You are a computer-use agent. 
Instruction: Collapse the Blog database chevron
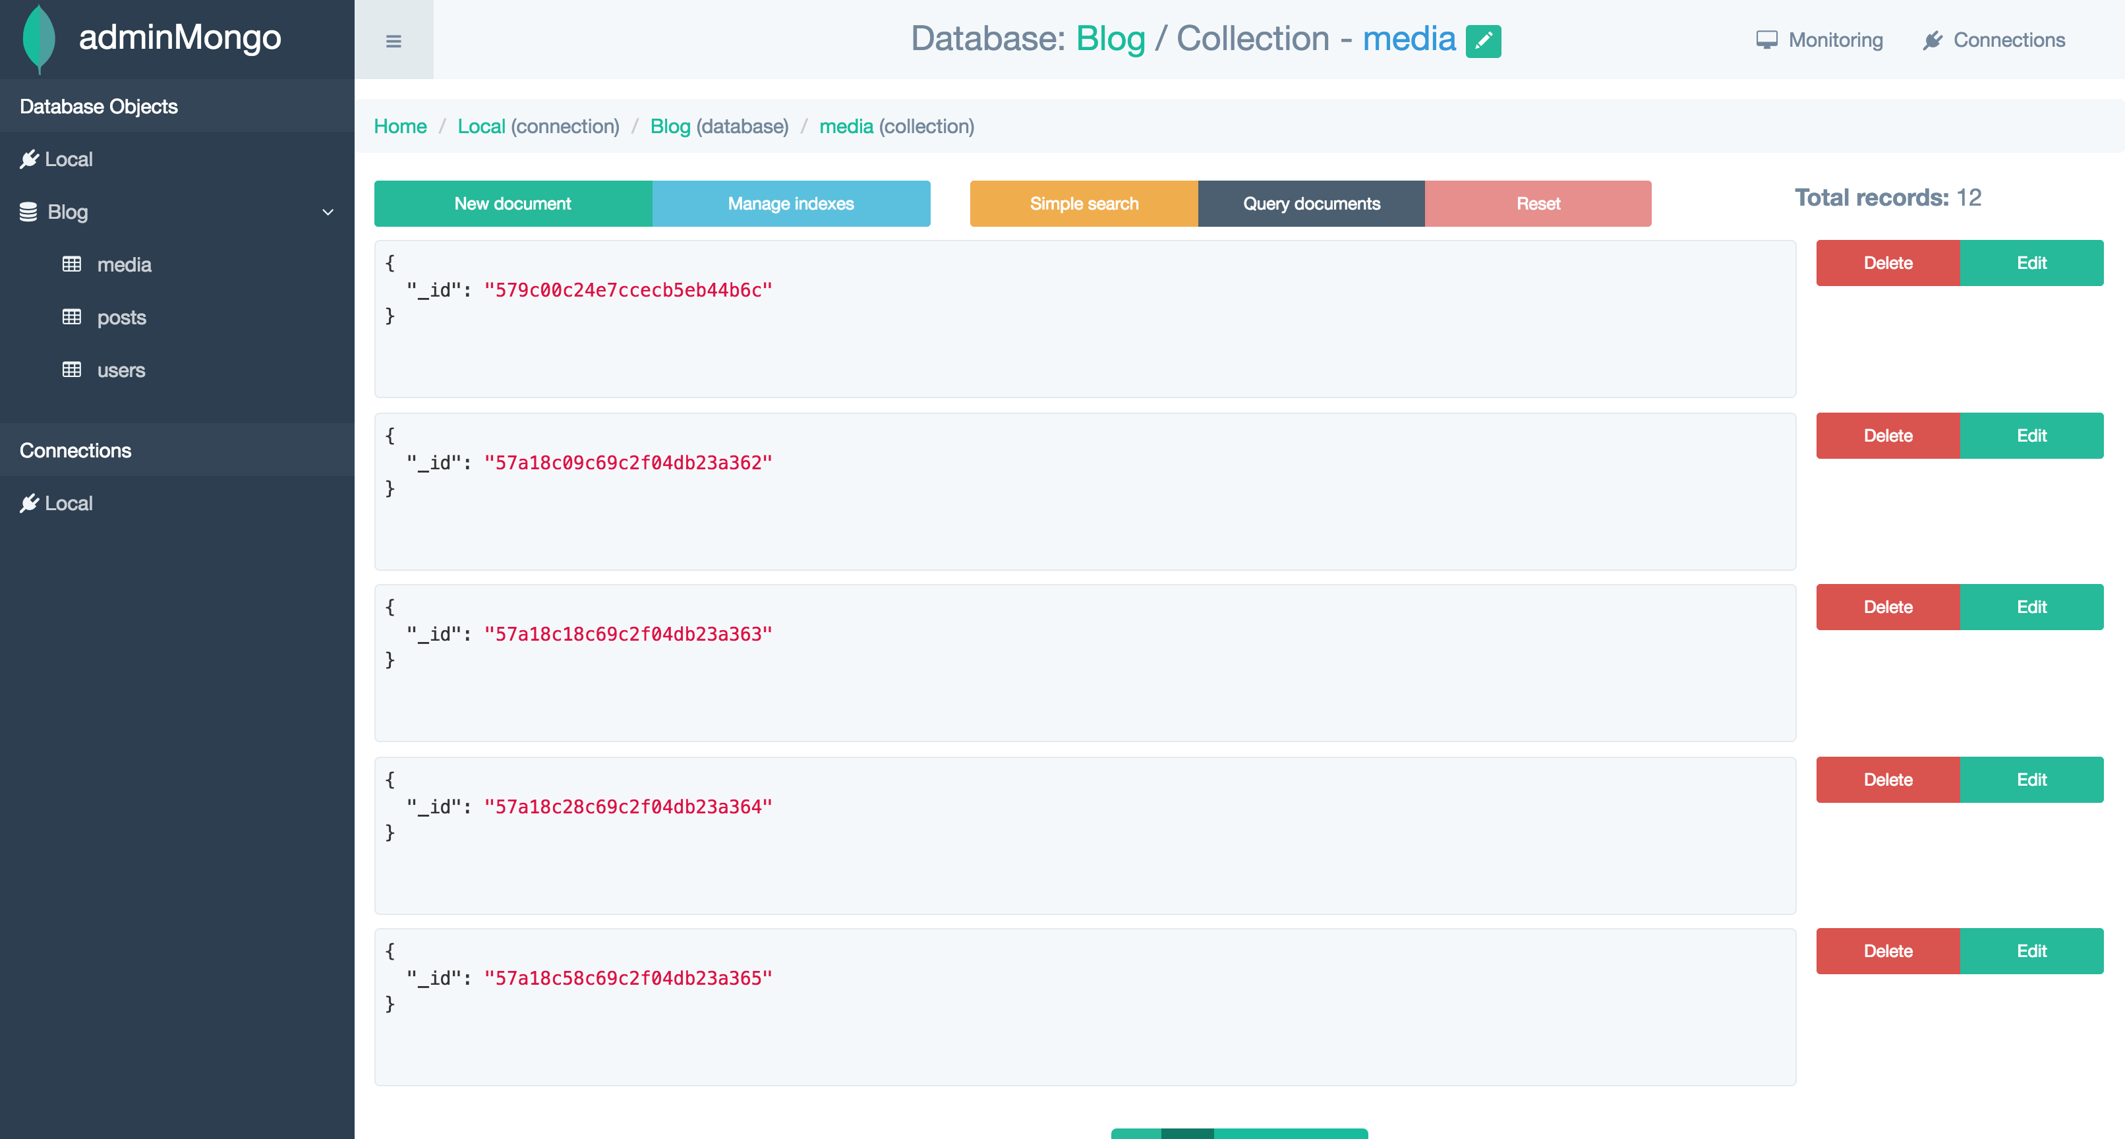coord(328,212)
